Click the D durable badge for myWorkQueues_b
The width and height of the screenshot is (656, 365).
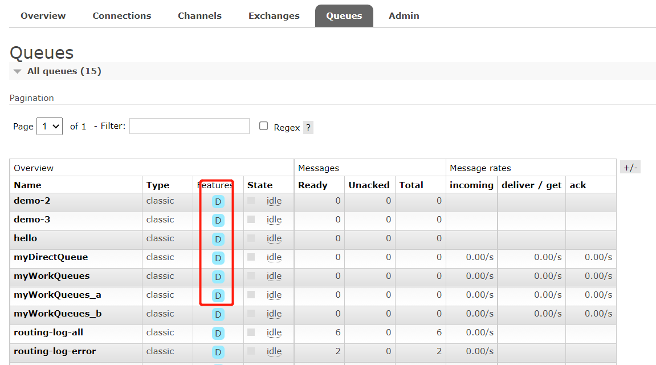pyautogui.click(x=218, y=315)
